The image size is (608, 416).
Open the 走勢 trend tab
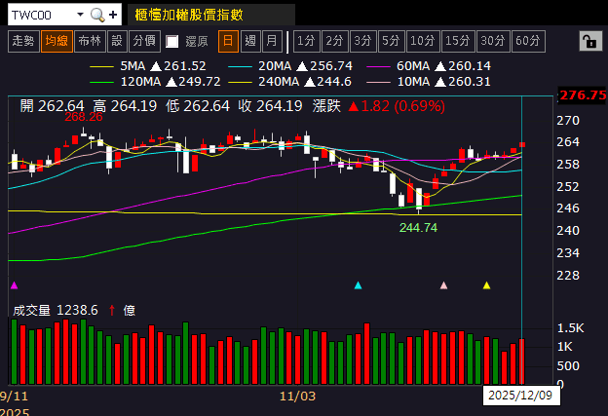(23, 41)
